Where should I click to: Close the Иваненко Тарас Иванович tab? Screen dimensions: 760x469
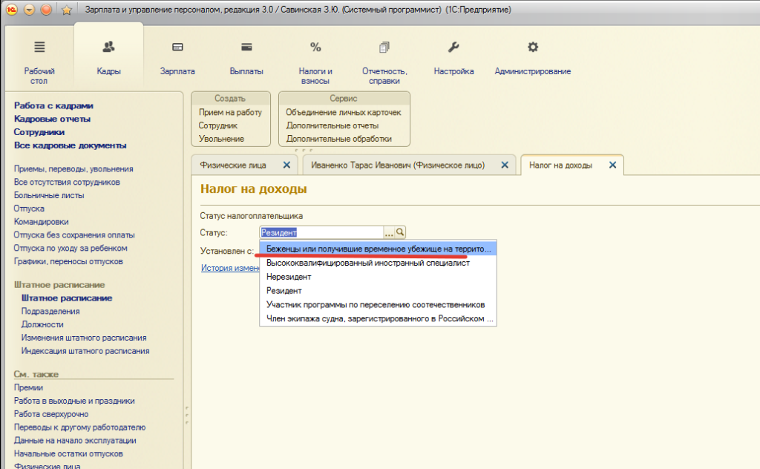(505, 165)
